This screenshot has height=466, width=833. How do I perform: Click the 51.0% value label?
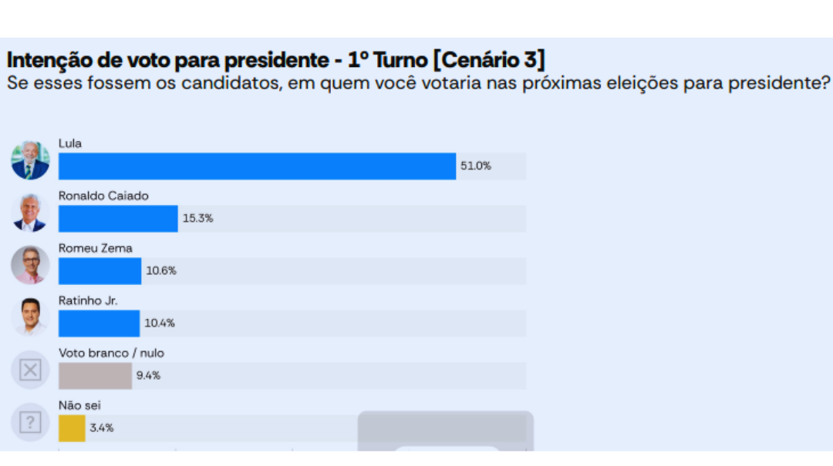[x=476, y=166]
